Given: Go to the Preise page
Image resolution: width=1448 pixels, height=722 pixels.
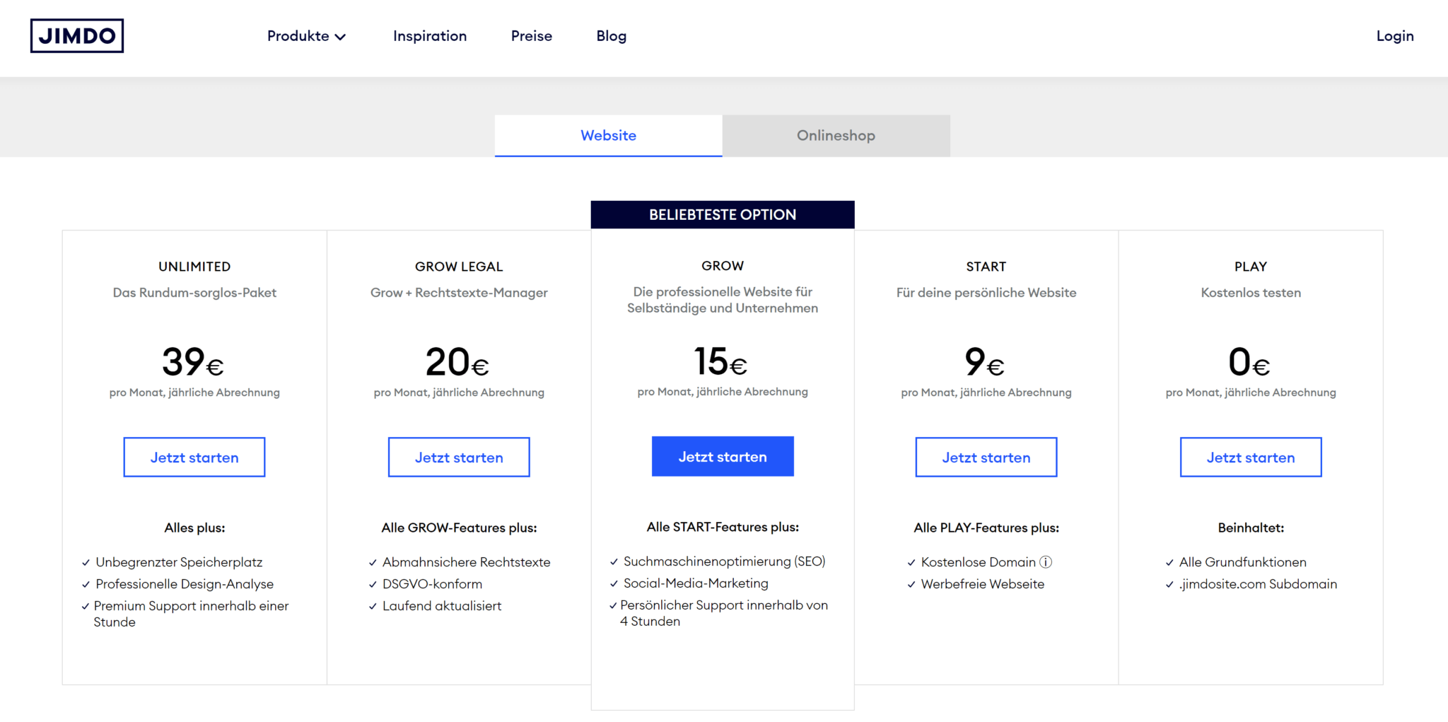Looking at the screenshot, I should point(532,36).
